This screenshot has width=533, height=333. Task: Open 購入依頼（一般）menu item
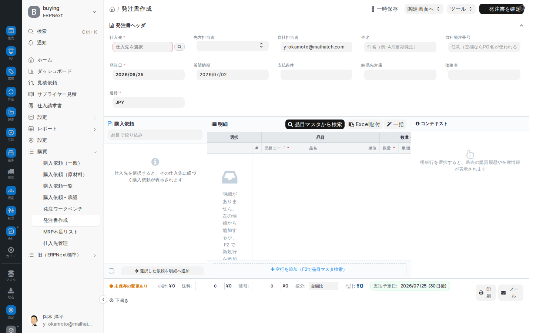pos(66,163)
